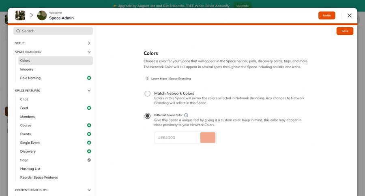Close the Space Admin dialog with the X
Image resolution: width=365 pixels, height=196 pixels.
(350, 15)
